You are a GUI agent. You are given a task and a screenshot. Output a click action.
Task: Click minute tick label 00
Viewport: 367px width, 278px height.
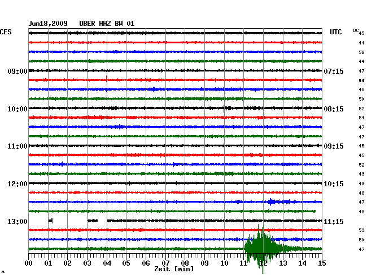(29, 263)
